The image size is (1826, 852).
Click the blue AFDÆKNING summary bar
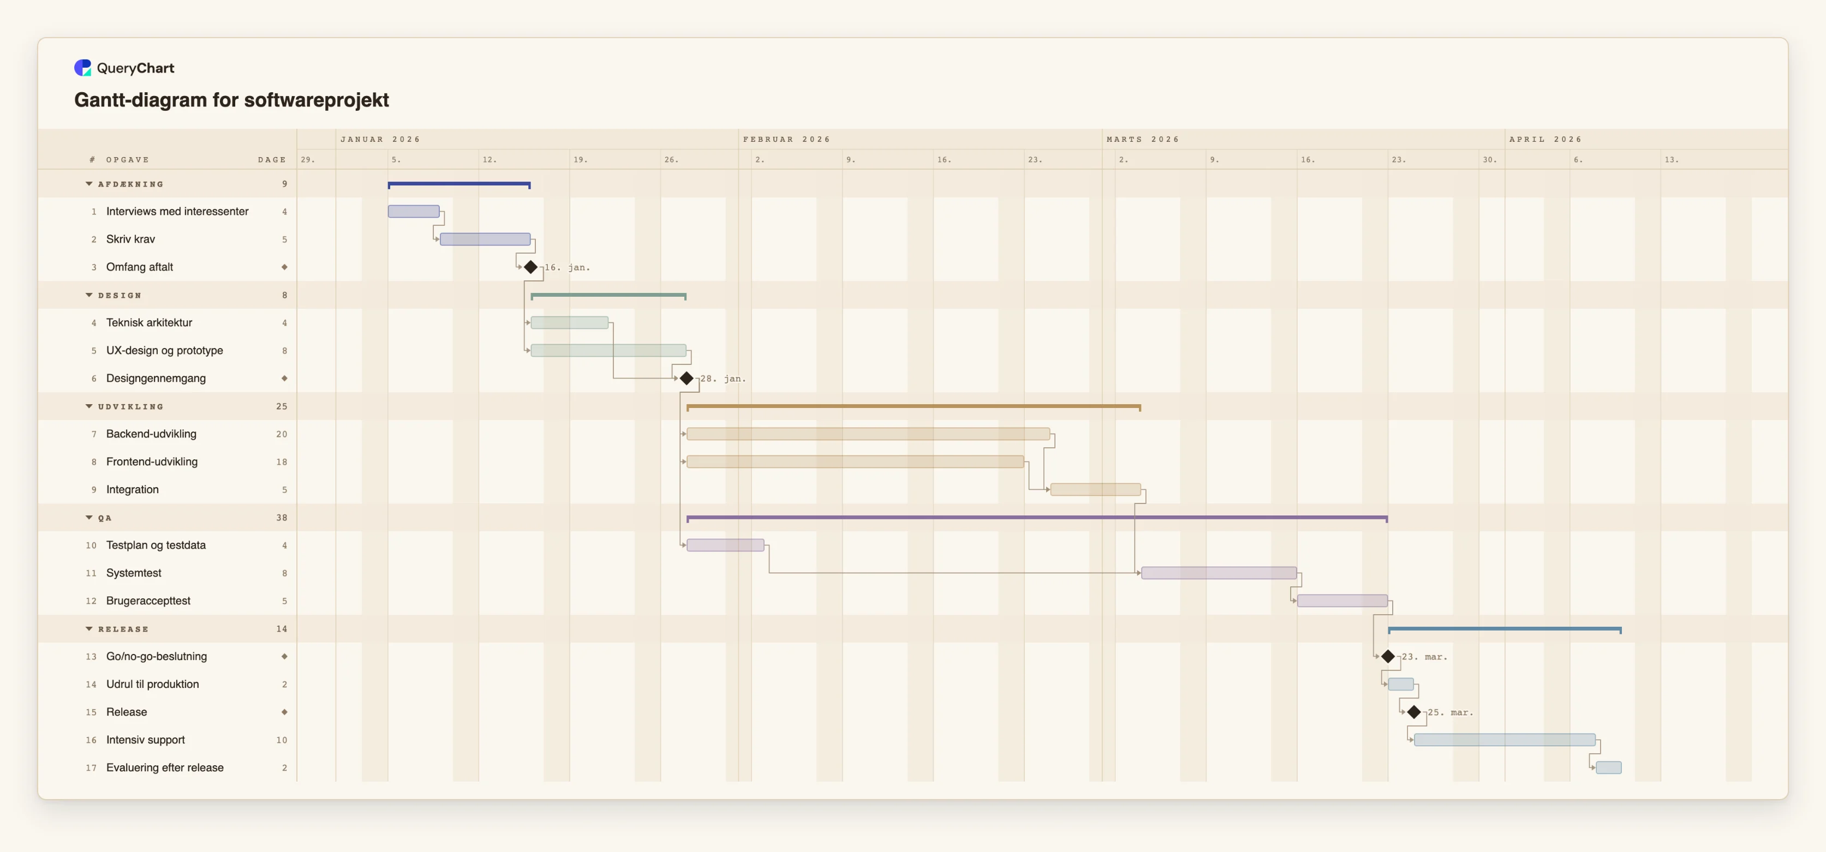point(460,185)
